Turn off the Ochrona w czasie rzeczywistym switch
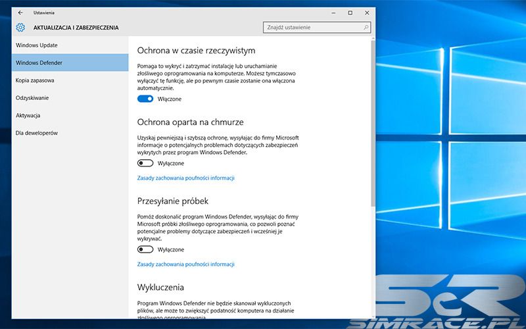Viewport: 526px width, 329px height. (145, 99)
